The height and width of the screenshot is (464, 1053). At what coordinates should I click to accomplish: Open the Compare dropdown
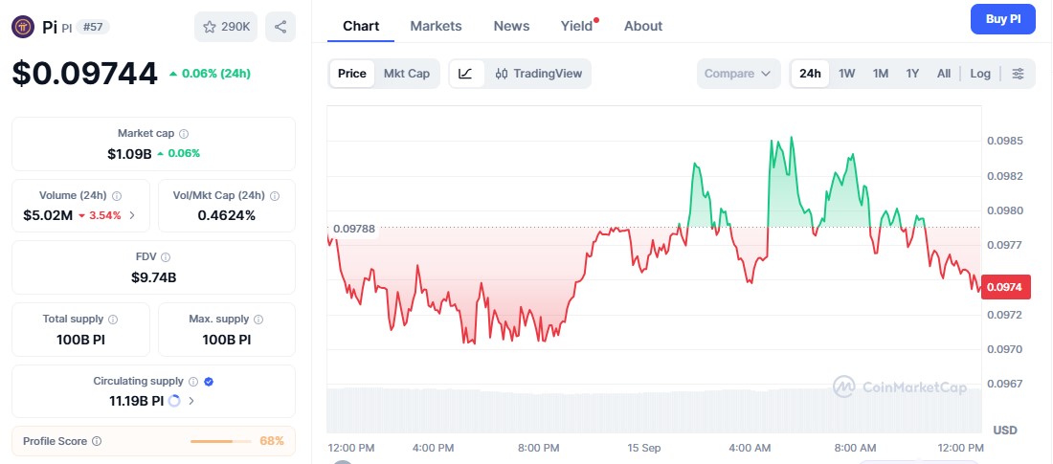pyautogui.click(x=738, y=74)
